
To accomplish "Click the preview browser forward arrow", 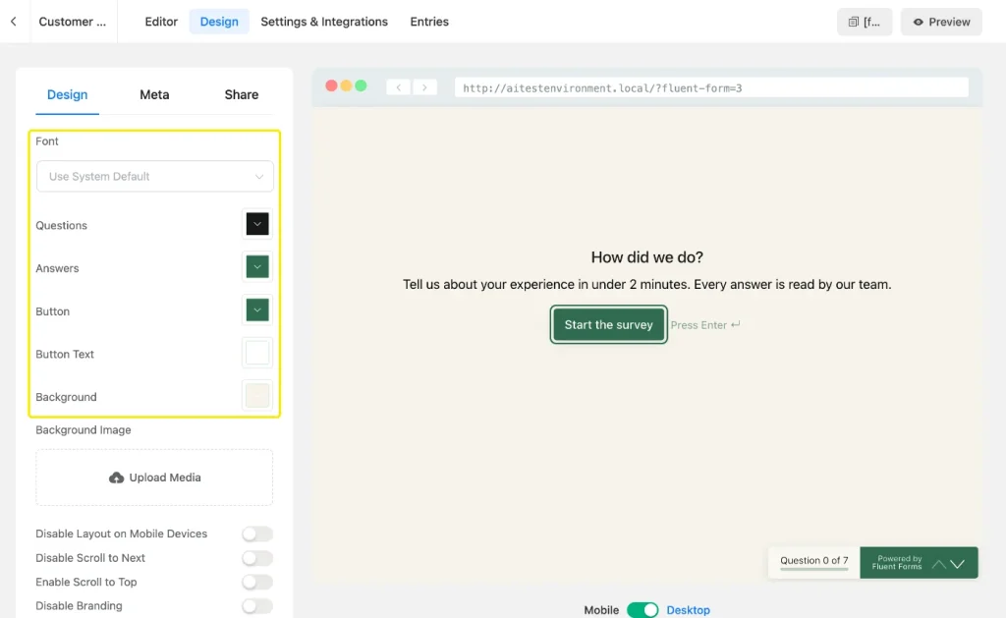I will pyautogui.click(x=424, y=87).
